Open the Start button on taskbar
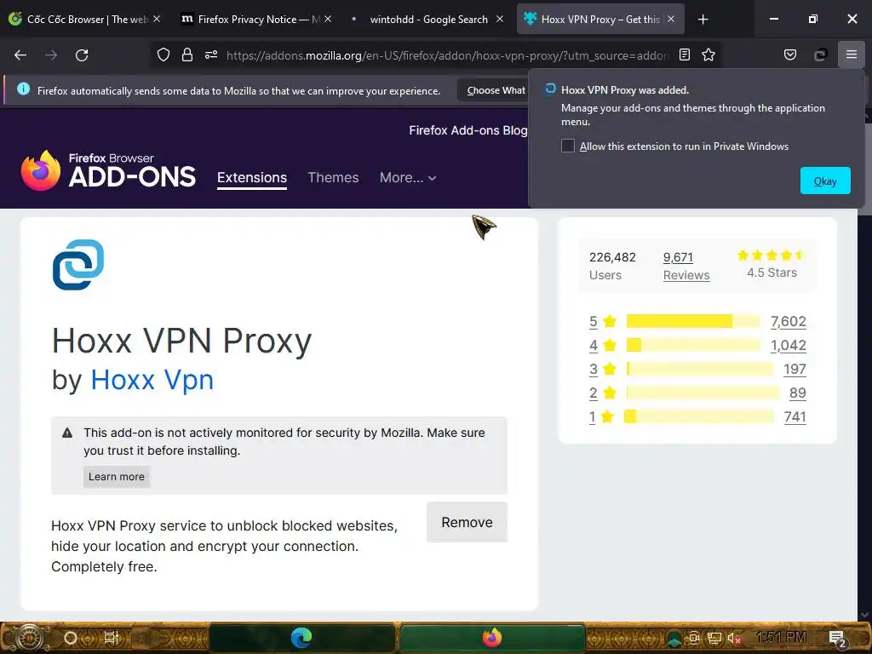This screenshot has width=872, height=654. pos(30,637)
